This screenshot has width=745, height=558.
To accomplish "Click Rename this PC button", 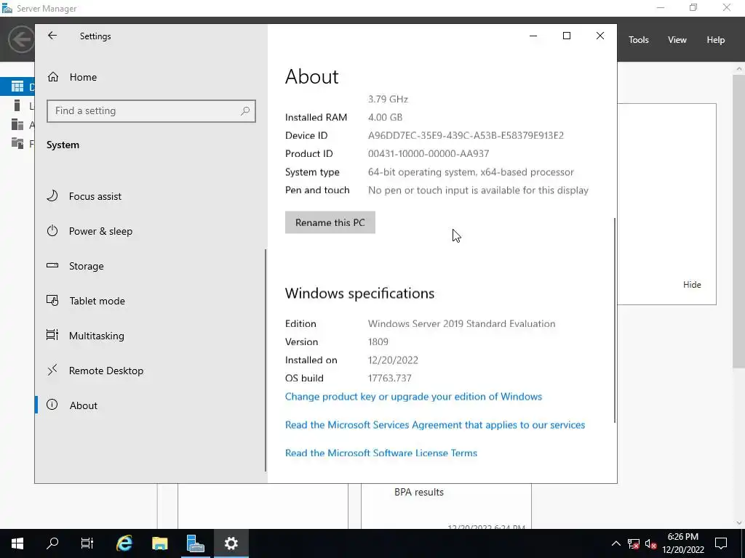I will pyautogui.click(x=330, y=222).
